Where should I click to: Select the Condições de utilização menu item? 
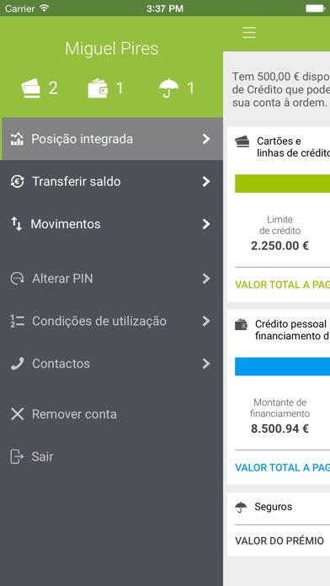click(111, 321)
